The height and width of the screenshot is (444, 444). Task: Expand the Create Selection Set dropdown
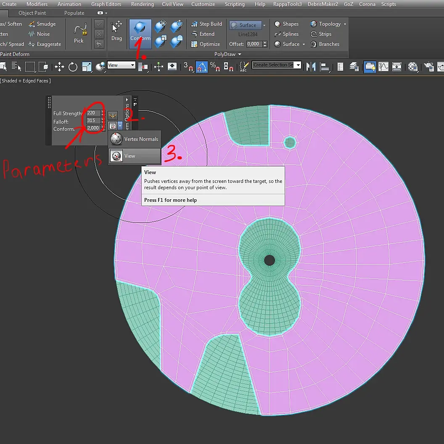(298, 65)
